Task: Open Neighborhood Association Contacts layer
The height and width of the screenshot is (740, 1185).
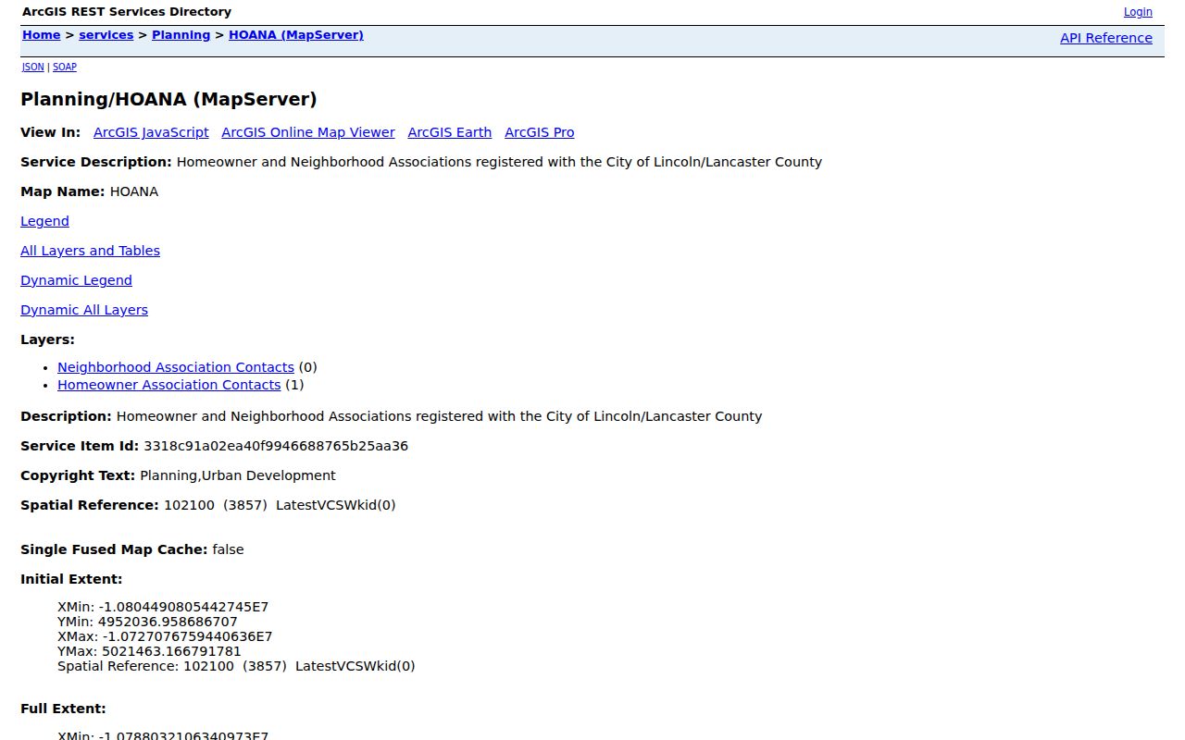Action: click(176, 367)
